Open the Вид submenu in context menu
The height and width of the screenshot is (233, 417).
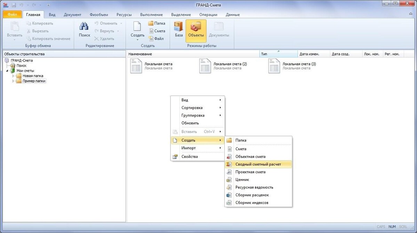197,100
